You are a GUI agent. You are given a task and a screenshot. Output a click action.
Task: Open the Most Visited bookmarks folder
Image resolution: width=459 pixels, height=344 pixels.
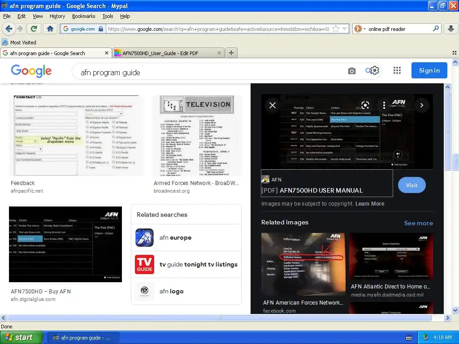point(19,43)
